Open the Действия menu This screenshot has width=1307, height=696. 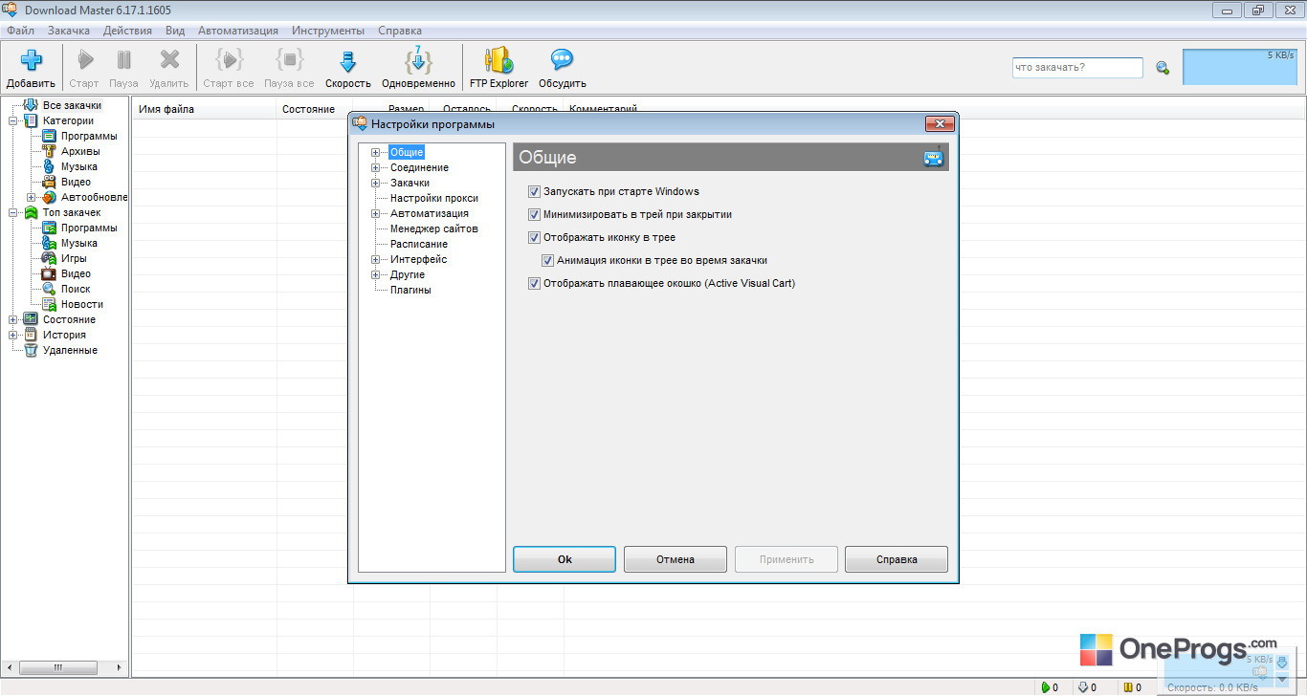pos(127,31)
